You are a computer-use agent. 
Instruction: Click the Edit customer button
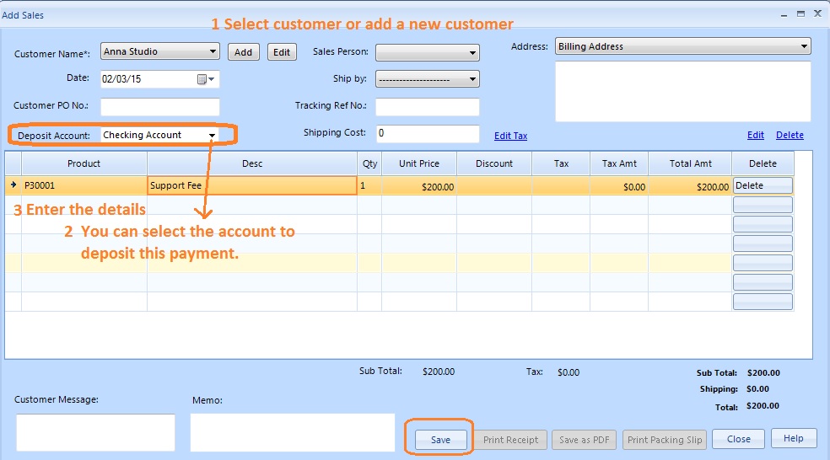(282, 52)
